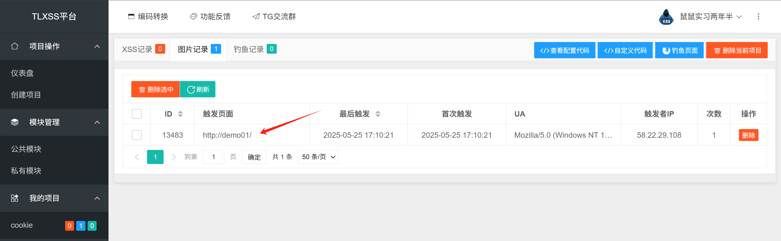The image size is (781, 241).
Task: Click the 查看配置代码 button
Action: 564,50
